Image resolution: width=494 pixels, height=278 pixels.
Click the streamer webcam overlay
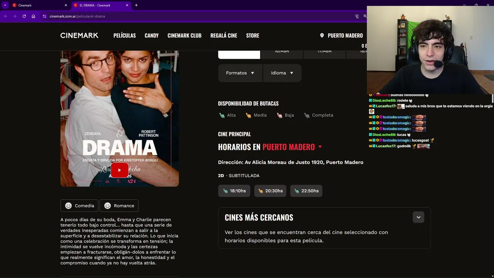(x=430, y=50)
